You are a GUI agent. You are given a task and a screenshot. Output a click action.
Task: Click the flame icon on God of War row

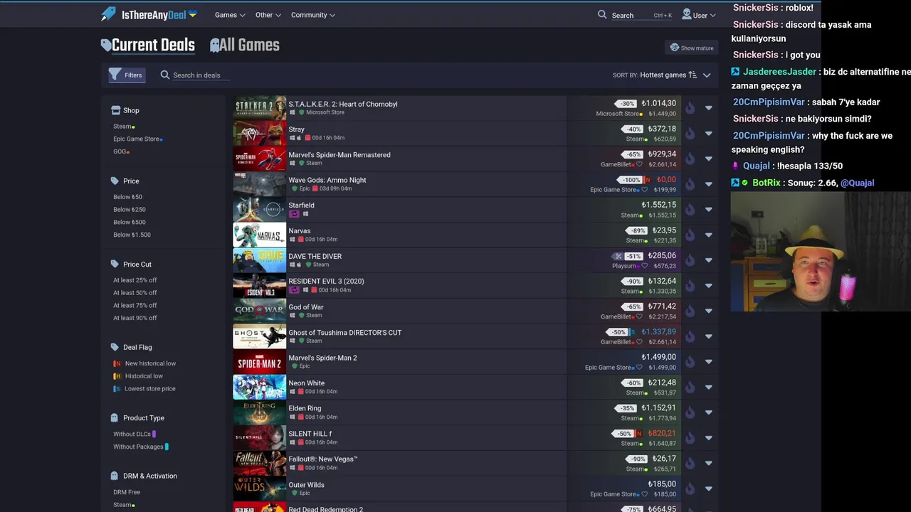click(x=690, y=311)
